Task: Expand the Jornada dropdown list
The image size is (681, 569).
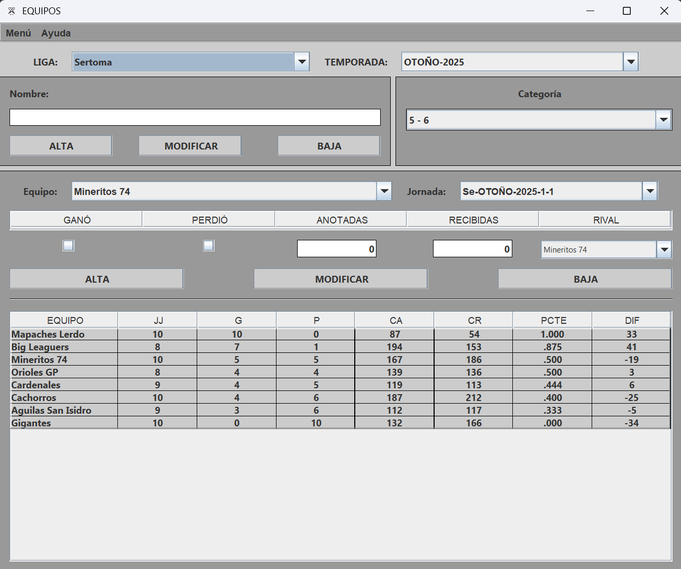Action: [650, 191]
